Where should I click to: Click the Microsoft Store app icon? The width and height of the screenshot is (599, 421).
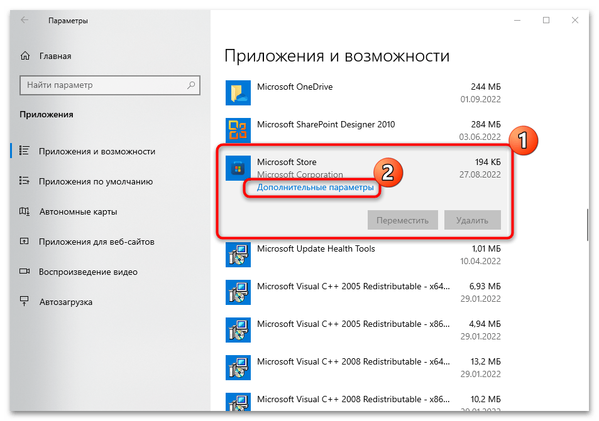click(238, 168)
